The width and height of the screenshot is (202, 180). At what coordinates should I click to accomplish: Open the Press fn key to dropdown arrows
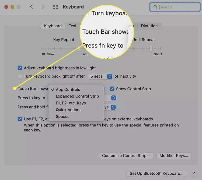pos(114,98)
